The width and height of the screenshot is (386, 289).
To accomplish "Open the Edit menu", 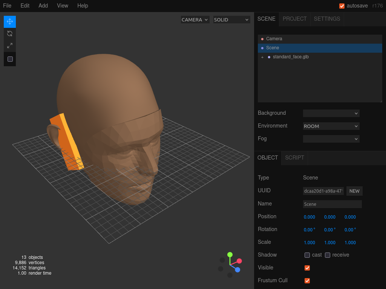I will click(25, 6).
